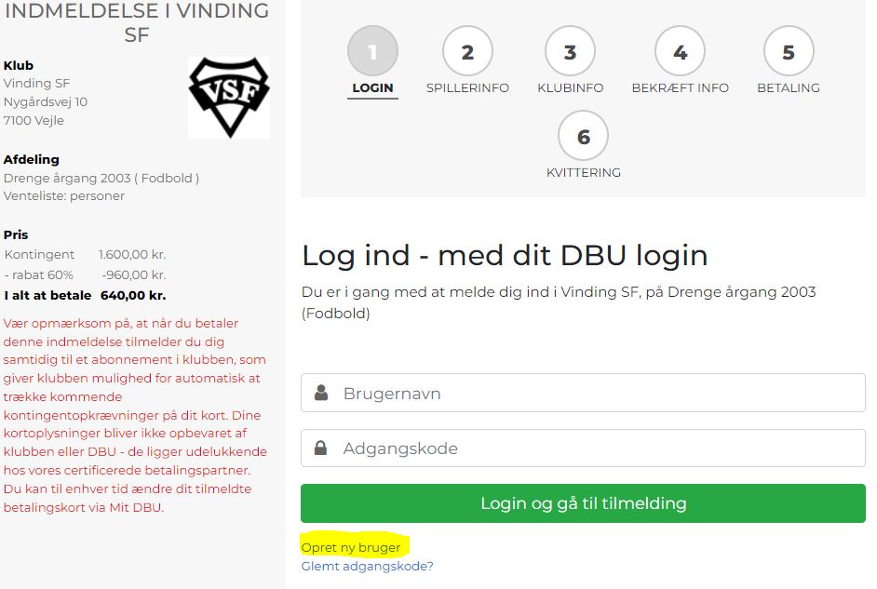Click step 6 circle icon
The width and height of the screenshot is (877, 589).
pyautogui.click(x=584, y=136)
